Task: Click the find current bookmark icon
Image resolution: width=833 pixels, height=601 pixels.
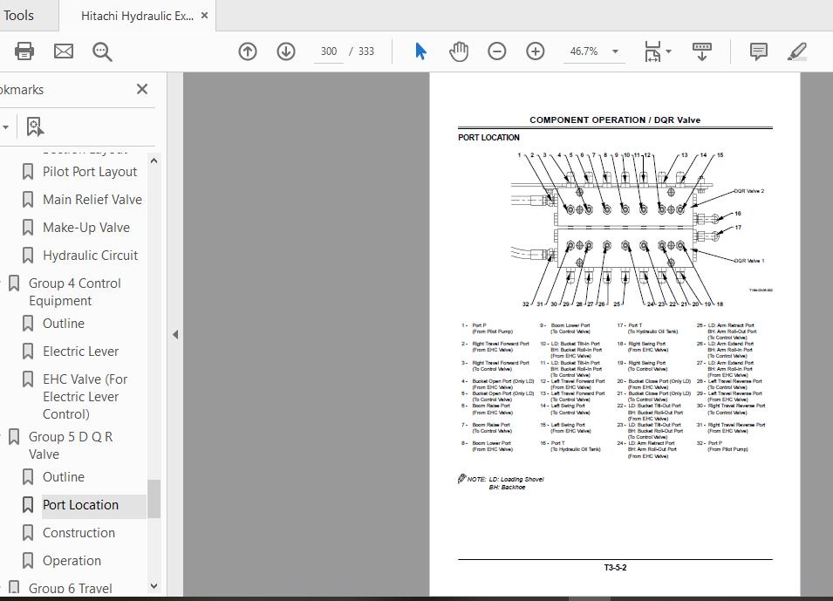Action: tap(35, 126)
